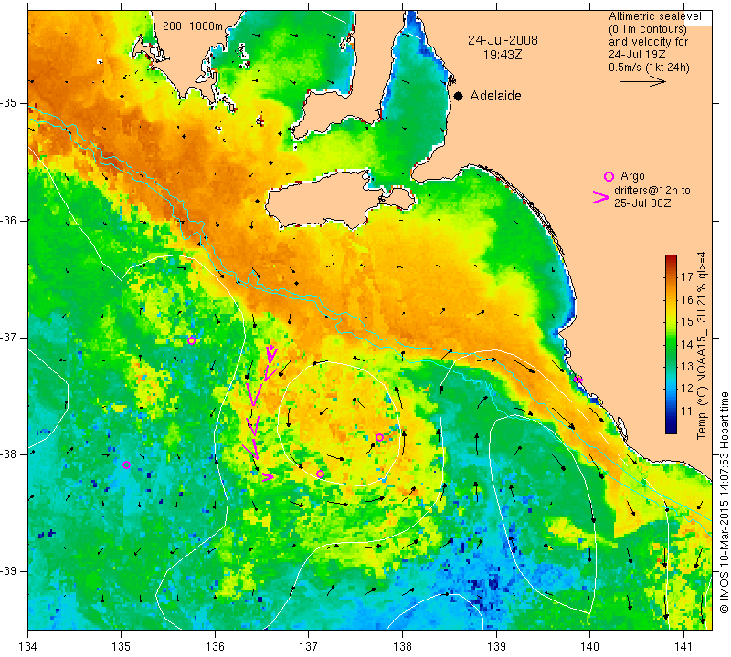Click the '(0.1m contours)' legend text
Viewport: 731px width, 657px height.
click(648, 29)
